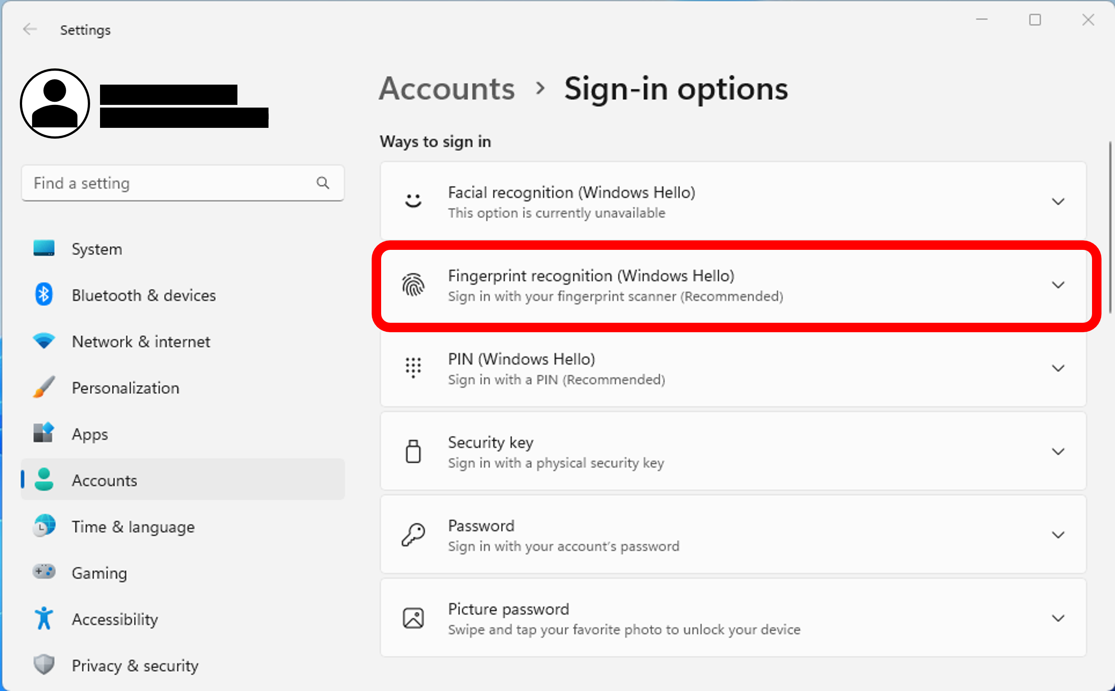Viewport: 1115px width, 691px height.
Task: Click the Password key icon
Action: [x=413, y=535]
